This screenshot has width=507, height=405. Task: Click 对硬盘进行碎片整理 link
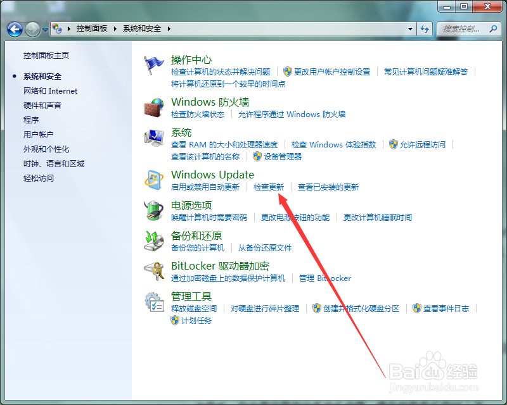265,309
